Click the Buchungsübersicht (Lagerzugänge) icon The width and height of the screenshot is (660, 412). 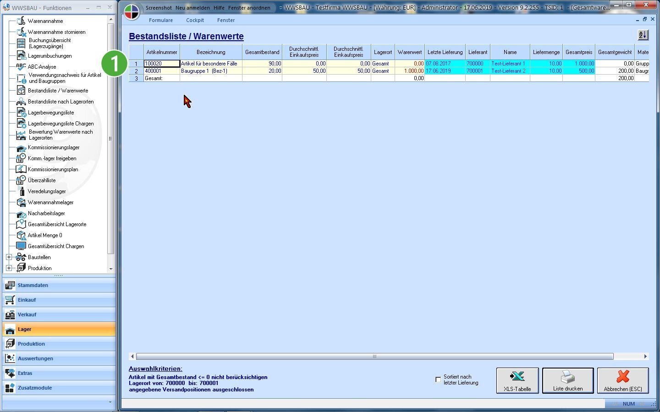21,43
